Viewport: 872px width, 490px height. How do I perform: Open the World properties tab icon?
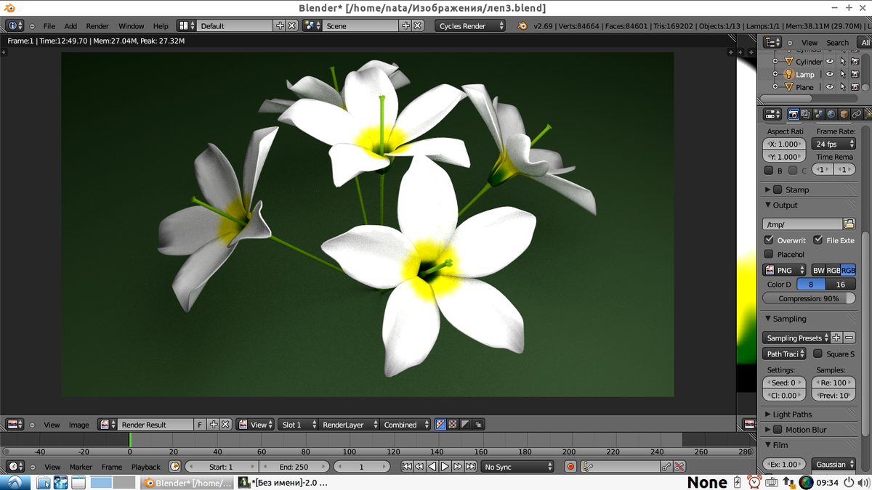tap(831, 114)
